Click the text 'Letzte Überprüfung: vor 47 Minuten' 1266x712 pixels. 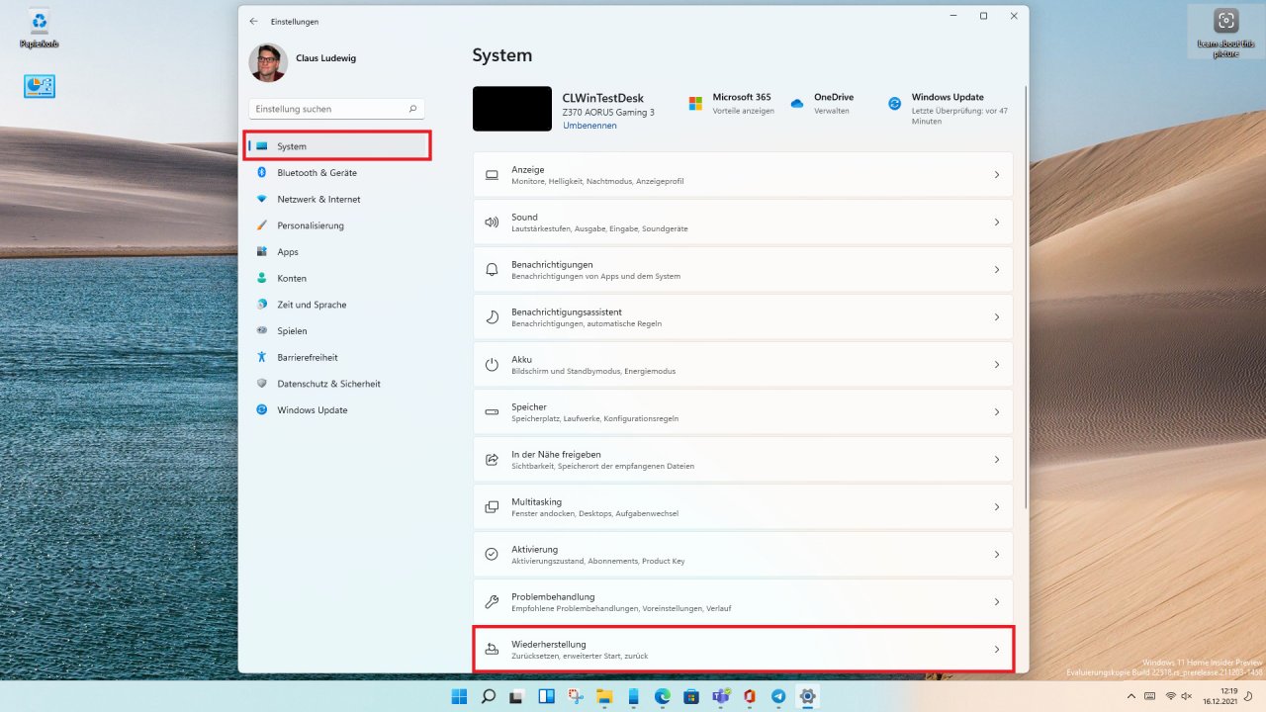(959, 116)
